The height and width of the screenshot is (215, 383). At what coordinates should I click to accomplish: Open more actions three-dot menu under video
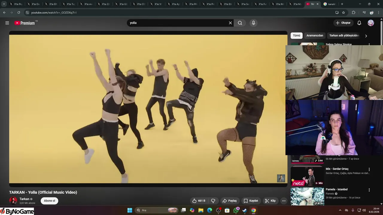click(284, 201)
